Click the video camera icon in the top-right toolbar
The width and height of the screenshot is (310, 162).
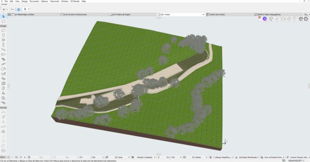pos(283,19)
